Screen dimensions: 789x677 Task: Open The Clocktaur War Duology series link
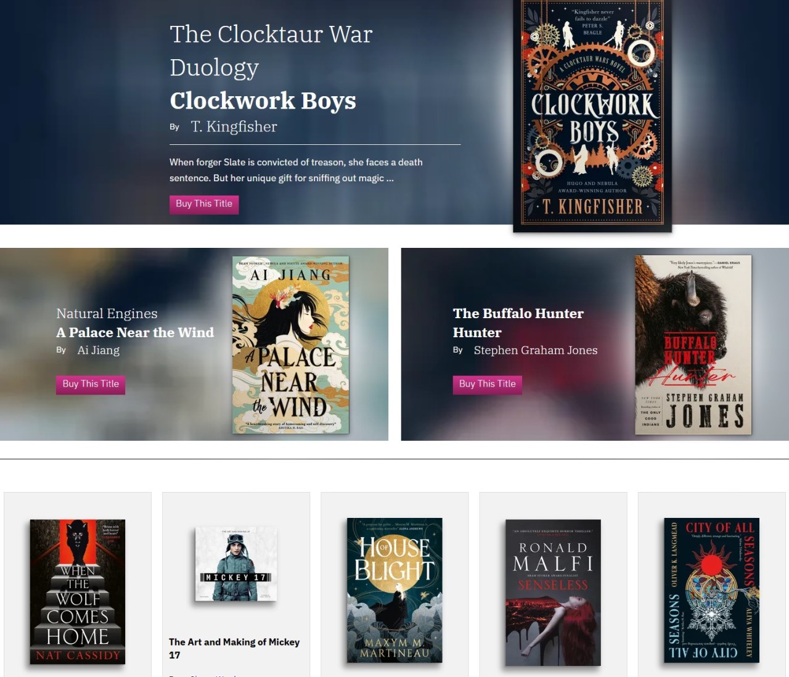(x=271, y=51)
